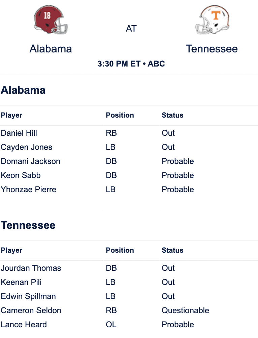The height and width of the screenshot is (338, 258).
Task: Open Keon Sabb player entry
Action: click(21, 175)
